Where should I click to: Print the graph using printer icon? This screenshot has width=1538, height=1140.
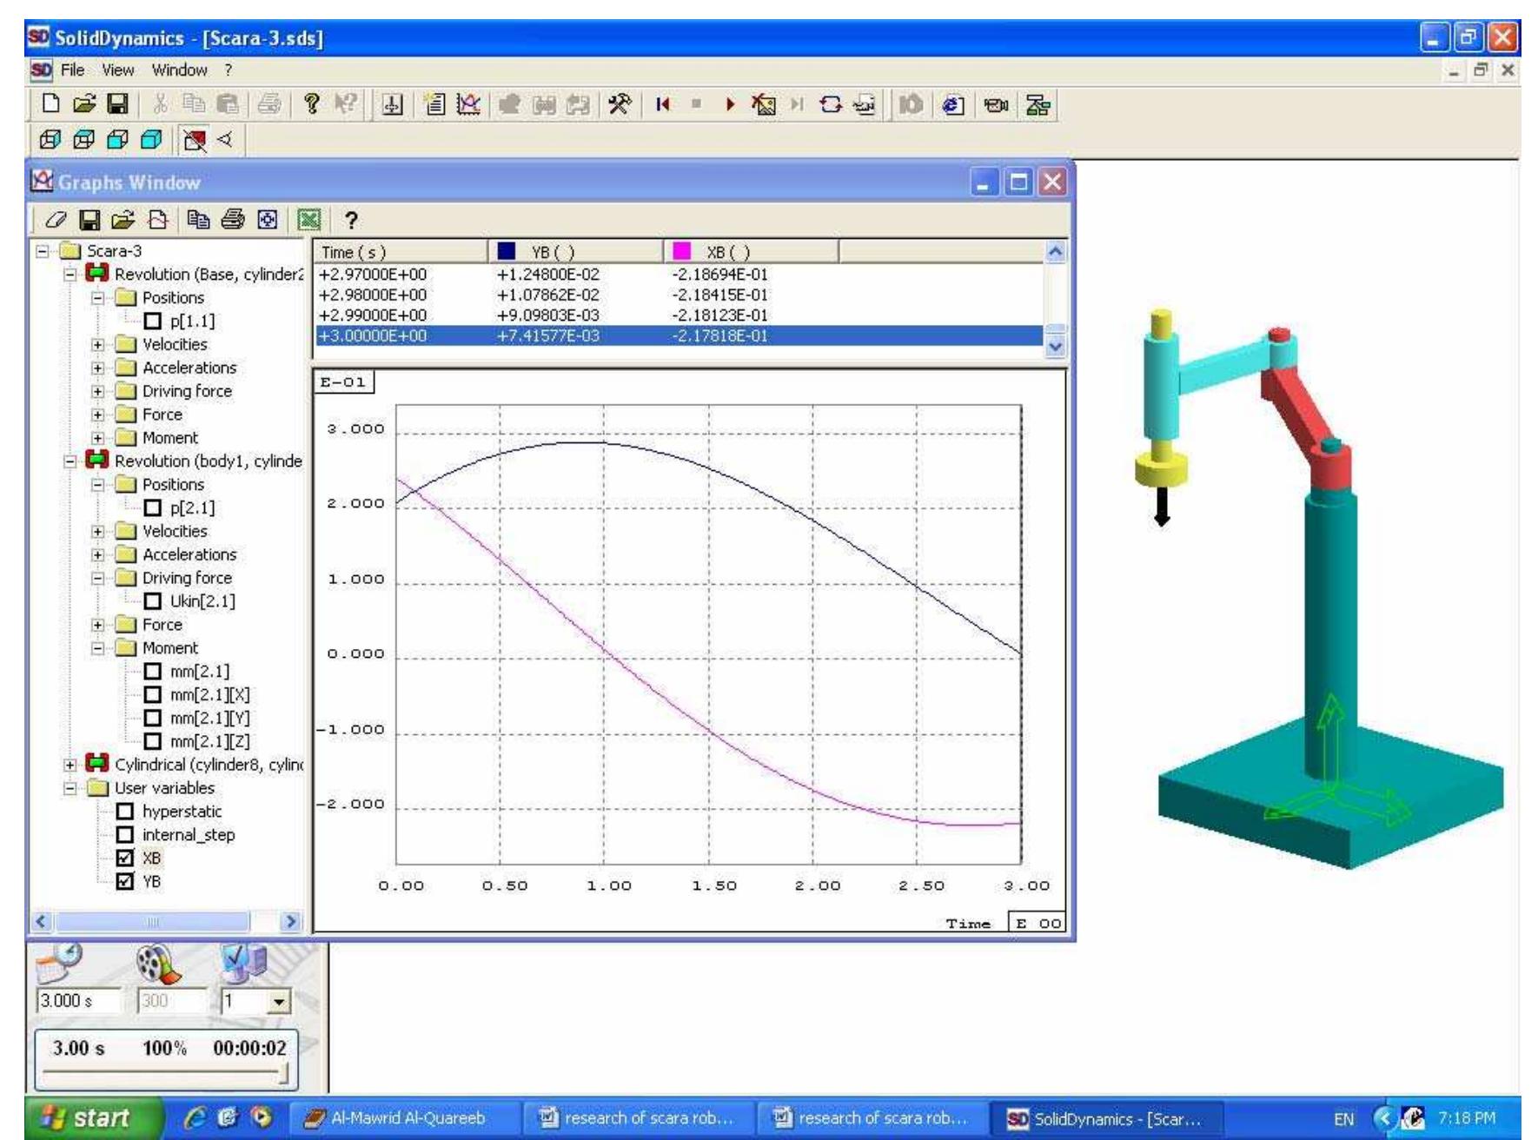point(233,221)
